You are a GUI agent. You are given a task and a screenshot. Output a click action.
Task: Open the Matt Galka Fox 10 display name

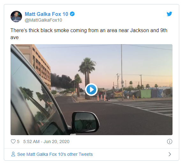coord(47,14)
